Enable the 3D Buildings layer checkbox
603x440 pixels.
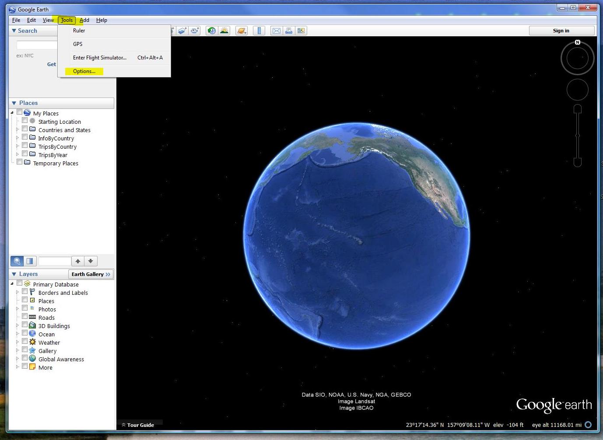[x=25, y=325]
